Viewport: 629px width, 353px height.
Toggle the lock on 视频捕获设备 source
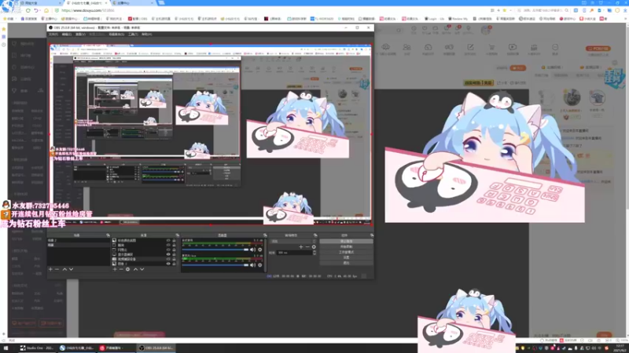(x=174, y=259)
